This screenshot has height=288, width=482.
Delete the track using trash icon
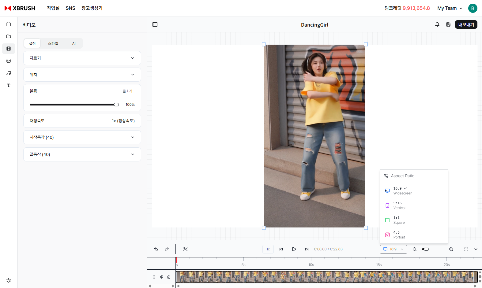point(169,277)
